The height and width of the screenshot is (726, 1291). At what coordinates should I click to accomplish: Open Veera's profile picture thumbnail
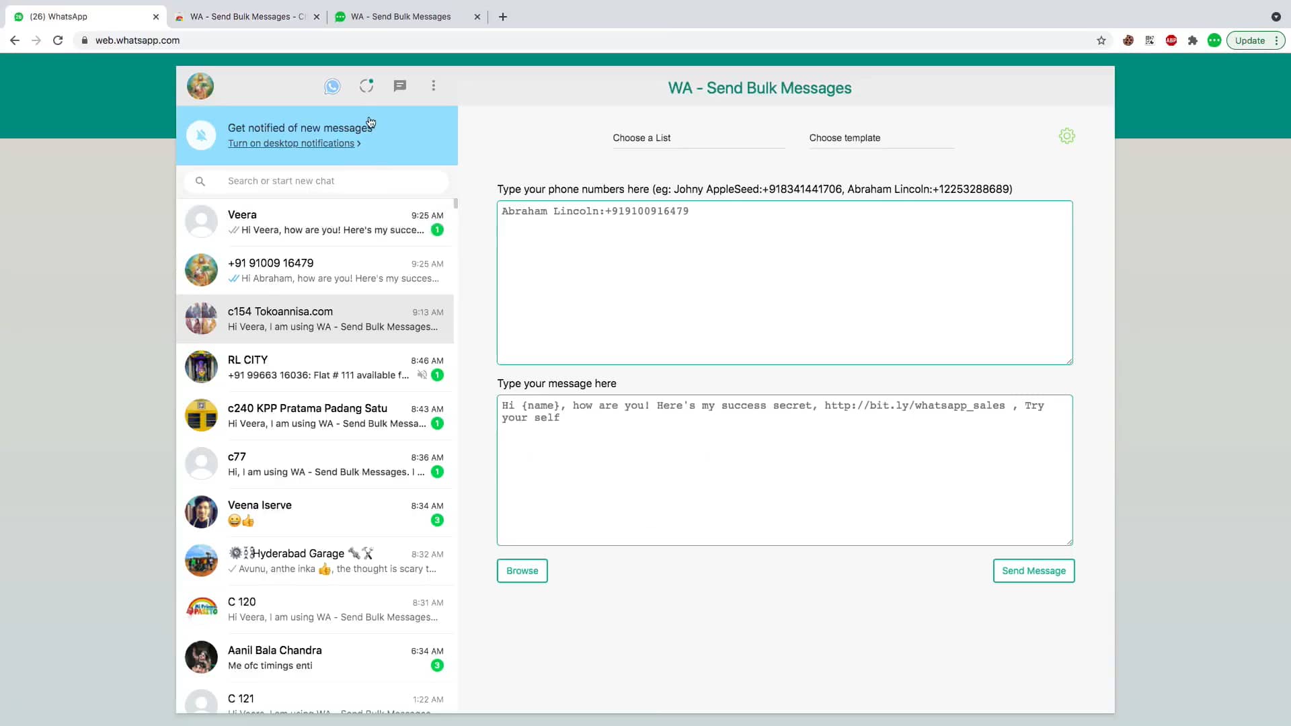pyautogui.click(x=201, y=221)
